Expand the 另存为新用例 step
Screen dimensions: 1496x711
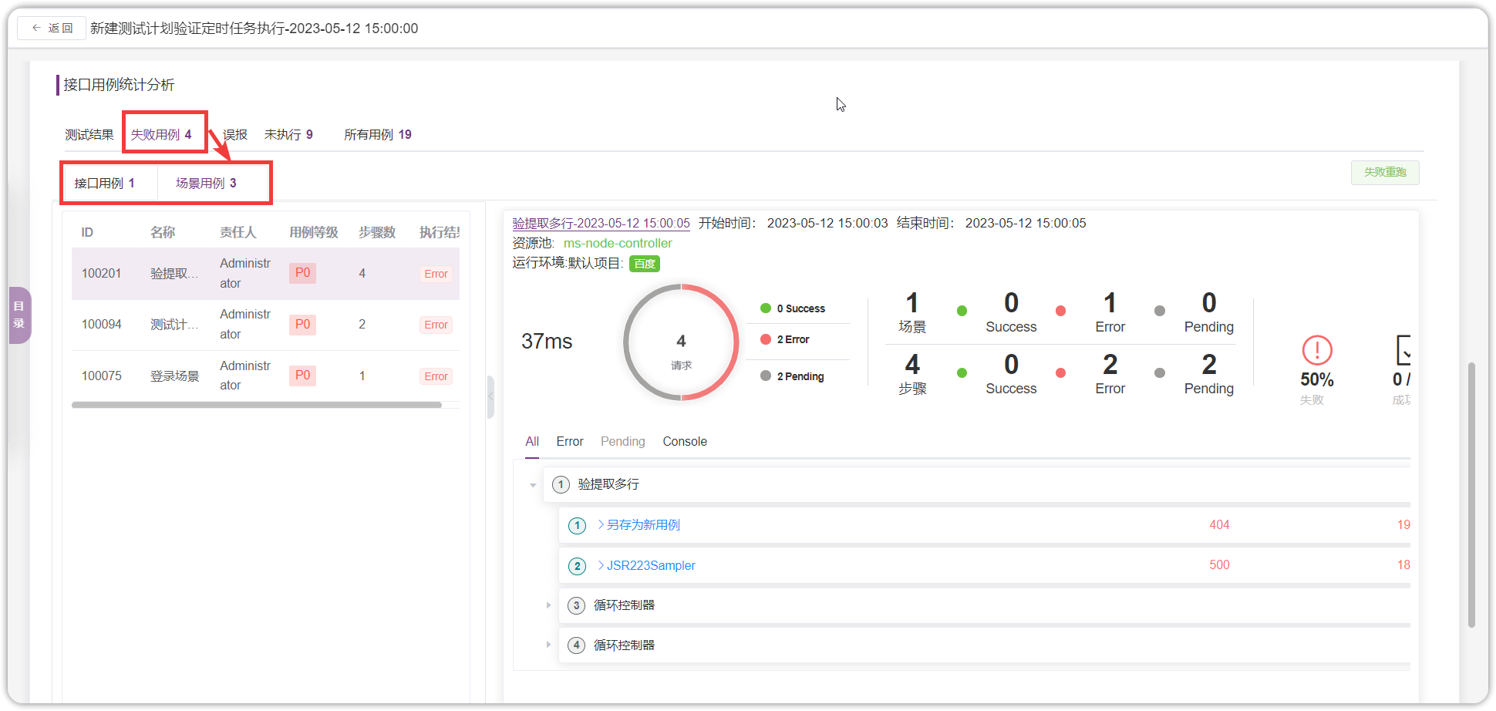[x=601, y=524]
